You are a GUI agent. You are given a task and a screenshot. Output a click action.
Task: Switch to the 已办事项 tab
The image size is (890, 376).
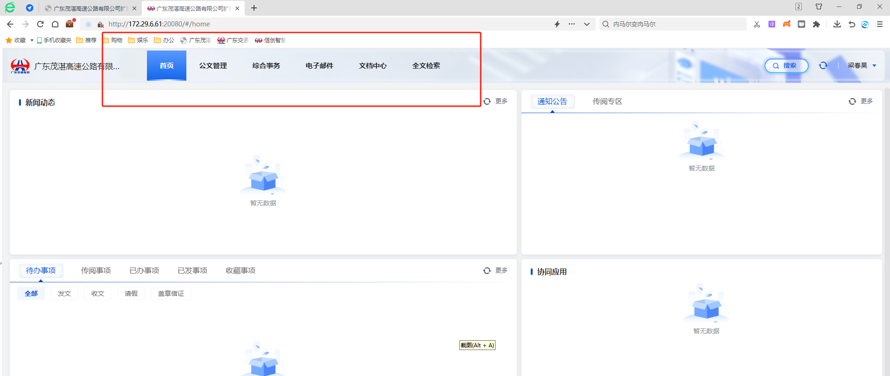(144, 271)
